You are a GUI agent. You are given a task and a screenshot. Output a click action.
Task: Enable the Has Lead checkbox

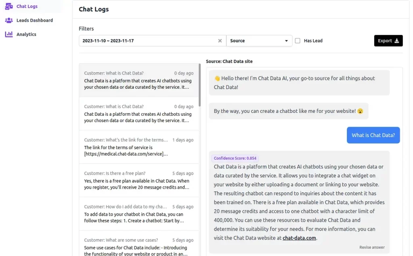[x=297, y=41]
